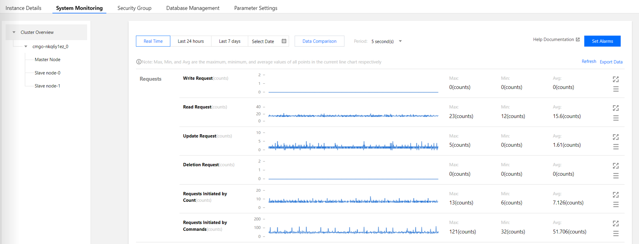Go to the Database Management tab
This screenshot has width=639, height=244.
193,8
